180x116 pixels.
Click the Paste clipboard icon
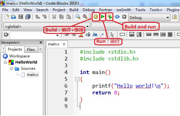click(68, 17)
